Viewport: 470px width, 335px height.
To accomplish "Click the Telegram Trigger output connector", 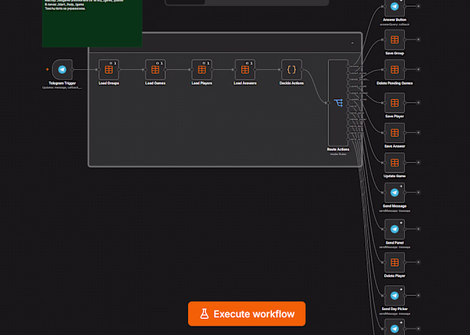I will click(73, 70).
